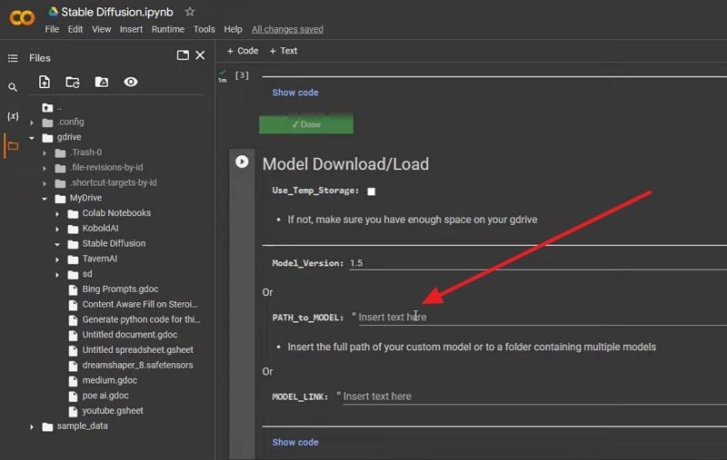Screen dimensions: 727x460
Task: Click the Google Drive icon beside notebook title
Action: click(53, 12)
